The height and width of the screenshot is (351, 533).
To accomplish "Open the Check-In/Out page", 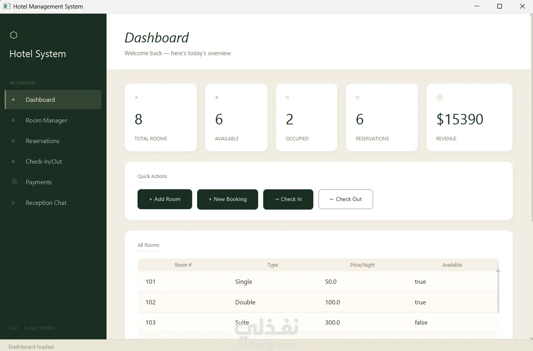I will pyautogui.click(x=53, y=161).
